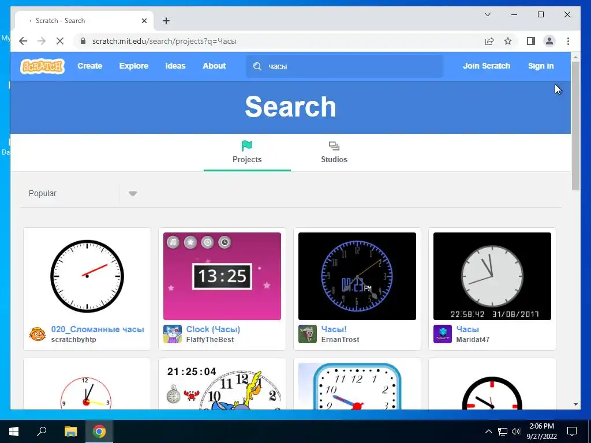Click scrollbar down arrow

coord(575,404)
